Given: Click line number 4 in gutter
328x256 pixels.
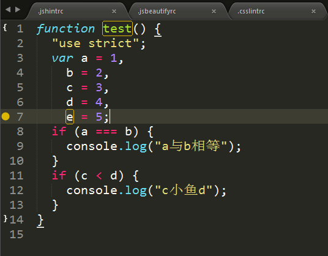Looking at the screenshot, I should click(x=20, y=73).
